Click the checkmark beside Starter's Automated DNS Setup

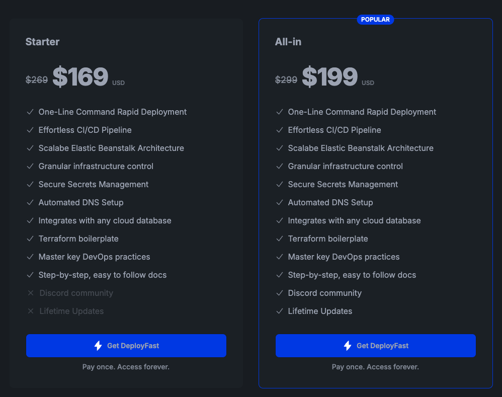pyautogui.click(x=30, y=202)
